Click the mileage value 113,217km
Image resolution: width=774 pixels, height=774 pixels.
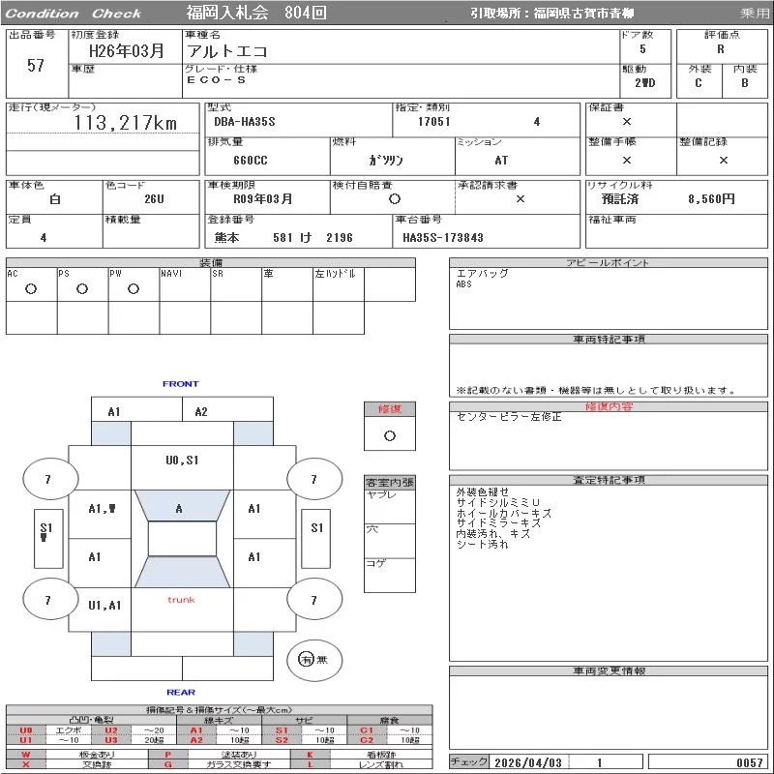(x=125, y=123)
